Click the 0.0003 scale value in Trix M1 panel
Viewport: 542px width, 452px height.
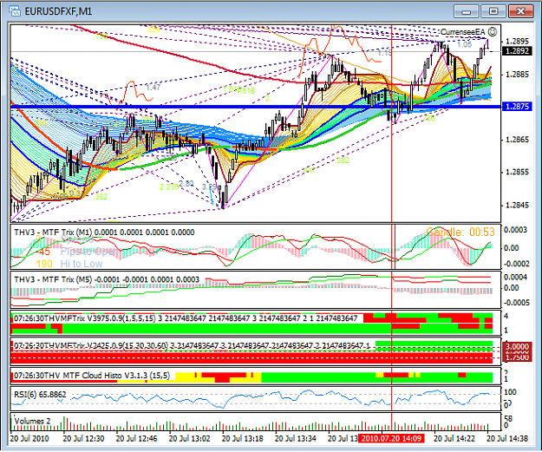pos(516,230)
